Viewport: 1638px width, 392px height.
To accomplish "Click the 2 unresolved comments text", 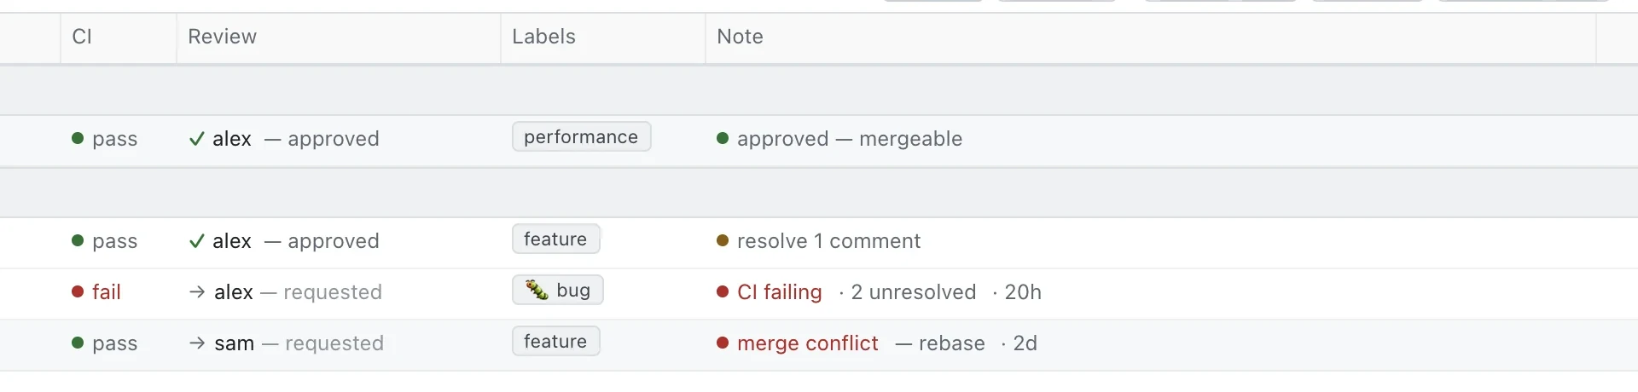I will tap(914, 292).
